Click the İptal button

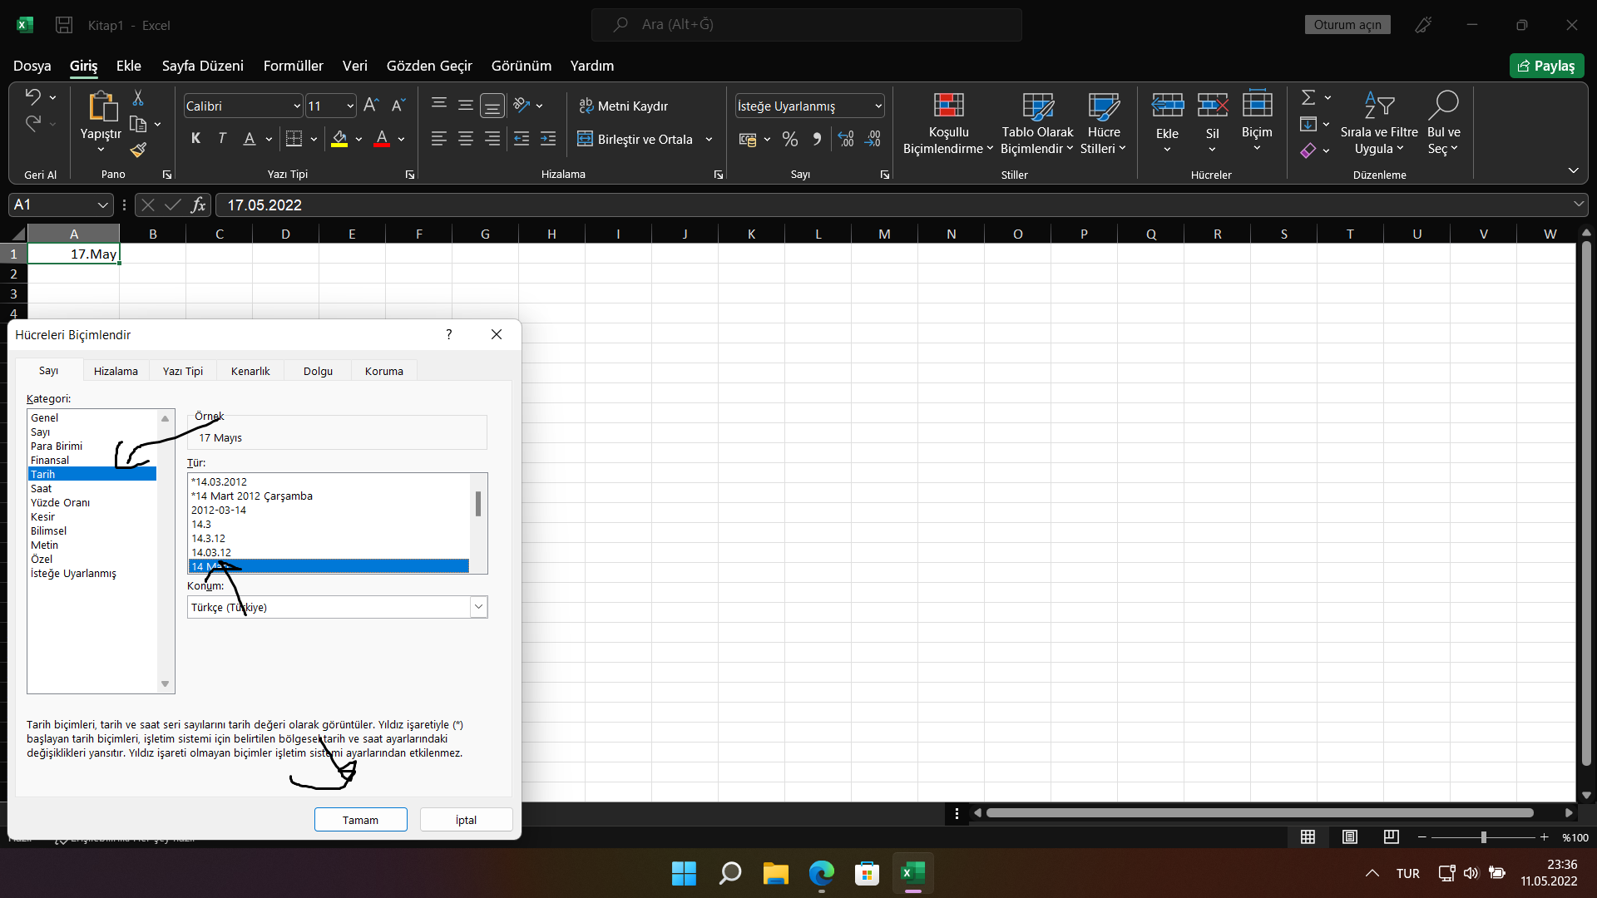tap(466, 820)
